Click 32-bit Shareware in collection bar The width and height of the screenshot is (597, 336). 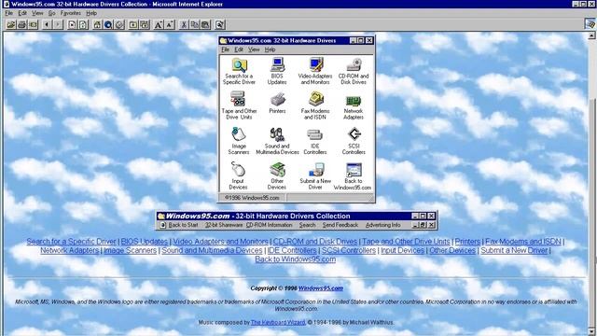click(224, 225)
